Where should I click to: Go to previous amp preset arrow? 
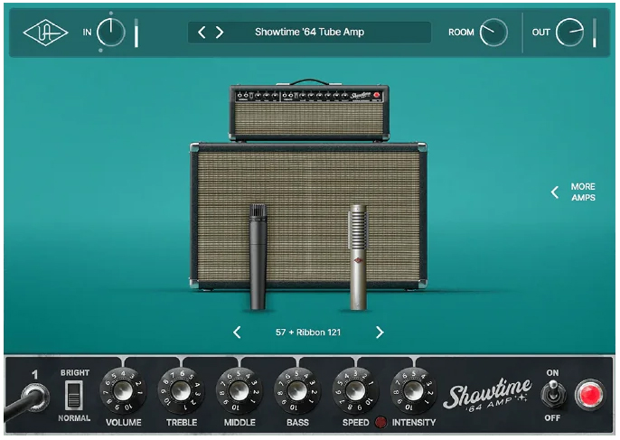[x=202, y=32]
